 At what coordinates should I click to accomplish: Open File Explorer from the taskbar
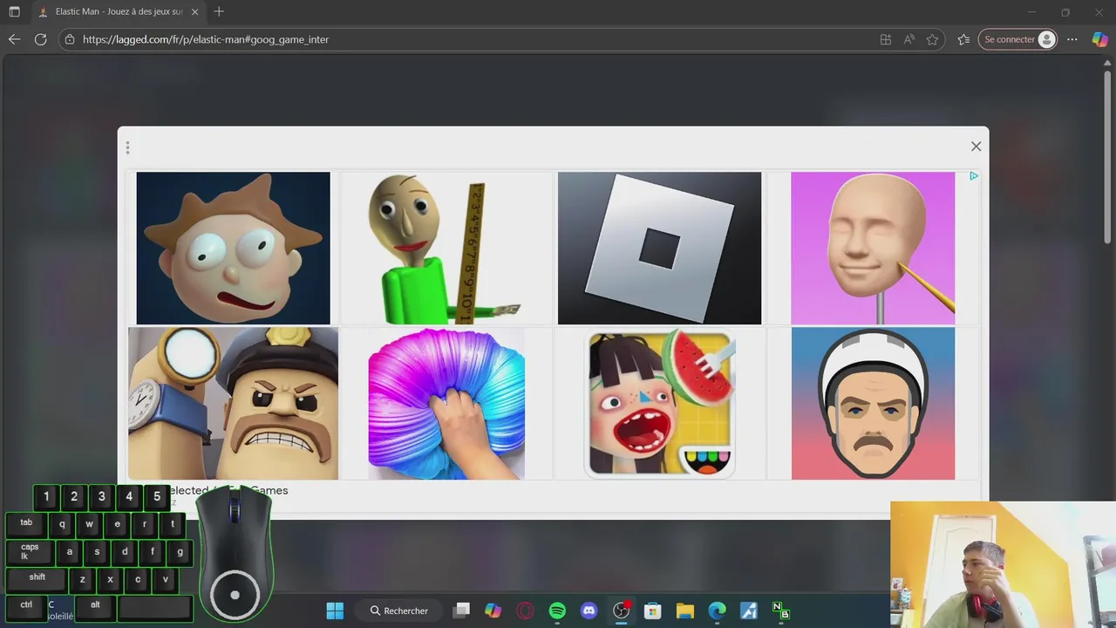(684, 611)
